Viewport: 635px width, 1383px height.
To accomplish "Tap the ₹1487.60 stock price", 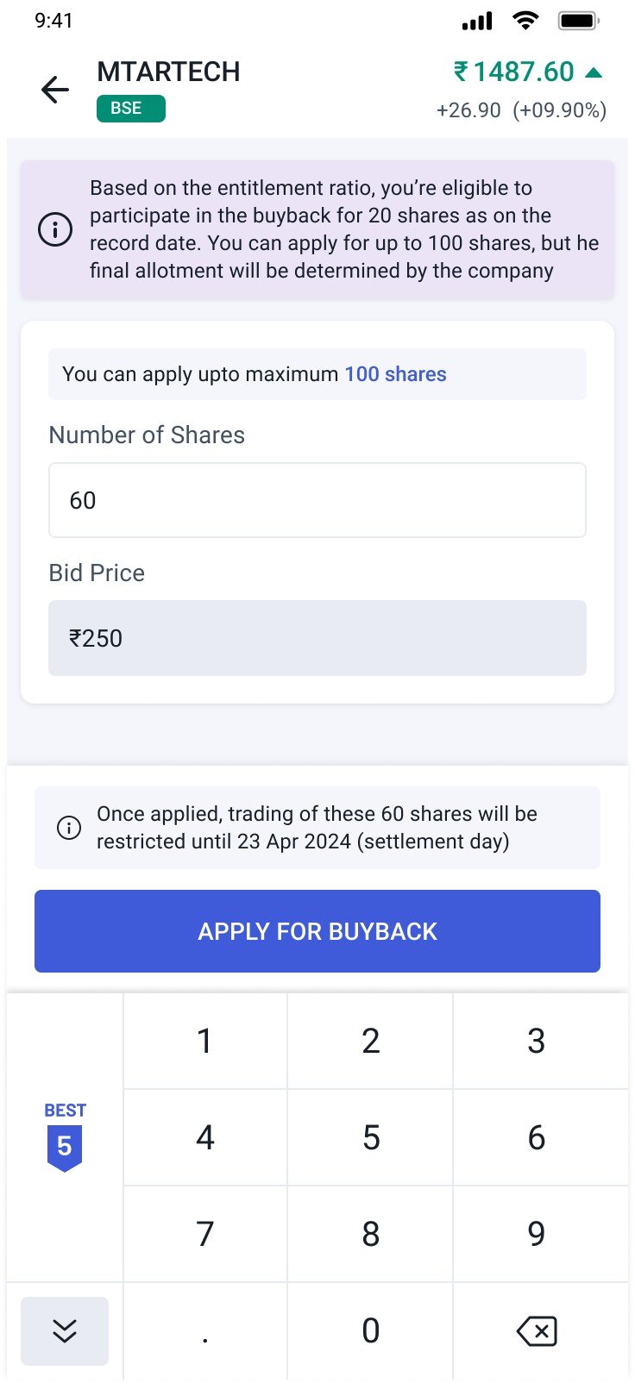I will [x=514, y=72].
